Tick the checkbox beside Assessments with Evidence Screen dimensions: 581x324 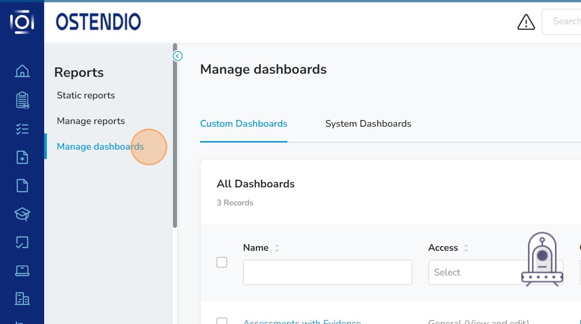(x=222, y=321)
